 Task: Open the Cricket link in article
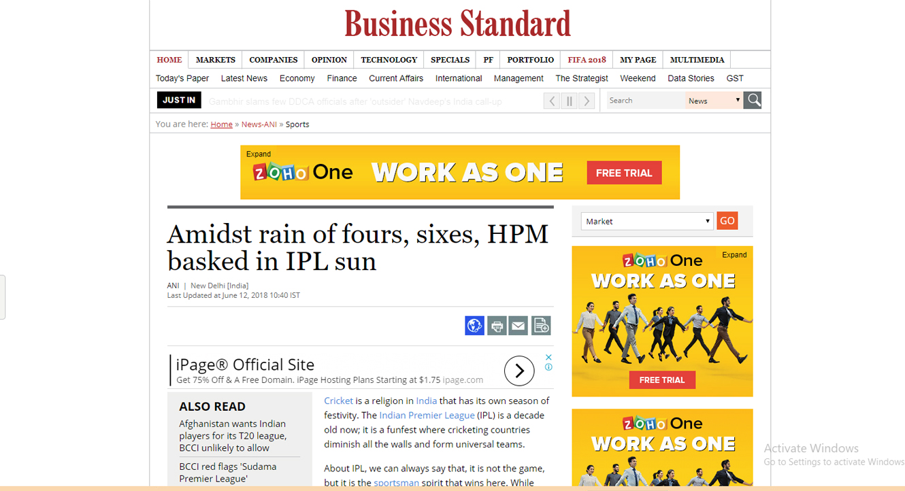coord(339,401)
